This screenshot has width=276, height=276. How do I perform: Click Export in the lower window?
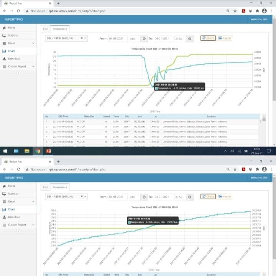click(x=225, y=197)
